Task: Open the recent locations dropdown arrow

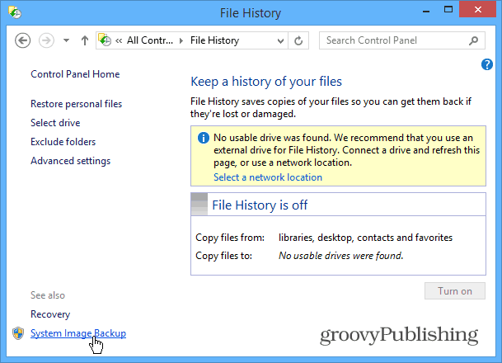Action: (x=66, y=40)
